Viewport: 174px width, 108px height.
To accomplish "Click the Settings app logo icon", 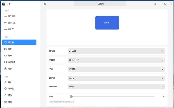I will pos(4,4).
